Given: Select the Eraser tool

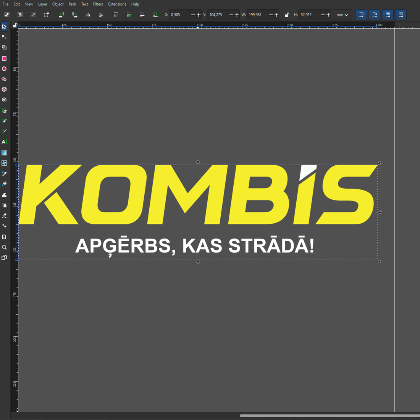Looking at the screenshot, I should [4, 215].
